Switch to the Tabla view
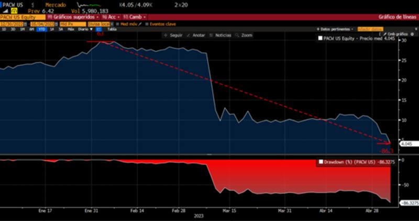 (x=112, y=29)
